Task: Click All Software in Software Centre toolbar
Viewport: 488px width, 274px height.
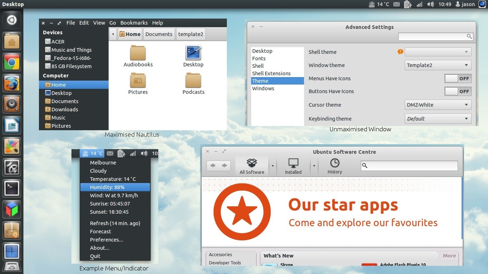Action: [252, 166]
